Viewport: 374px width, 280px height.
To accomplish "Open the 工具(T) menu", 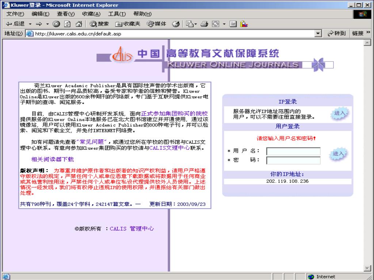I will coord(117,14).
